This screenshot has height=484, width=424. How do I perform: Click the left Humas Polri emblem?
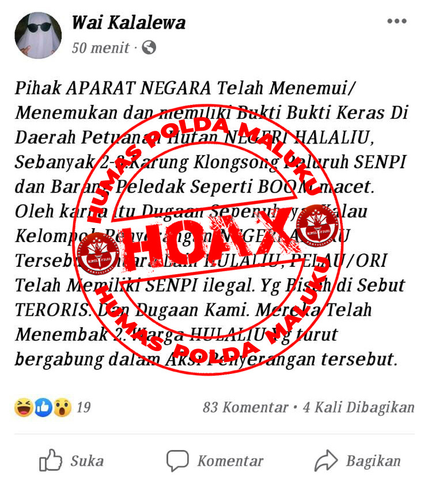coord(98,254)
